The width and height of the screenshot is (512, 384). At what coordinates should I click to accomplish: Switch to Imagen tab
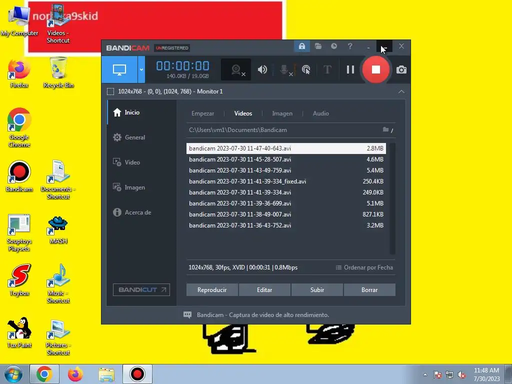tap(282, 113)
